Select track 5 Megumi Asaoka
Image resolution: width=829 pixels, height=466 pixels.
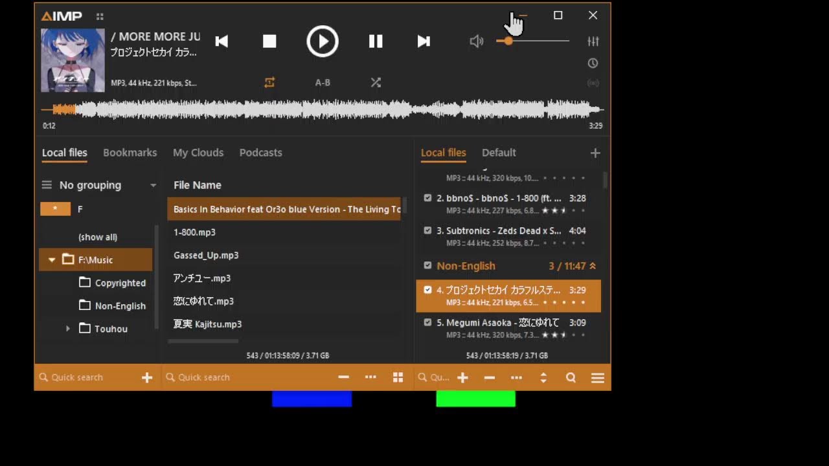(508, 328)
